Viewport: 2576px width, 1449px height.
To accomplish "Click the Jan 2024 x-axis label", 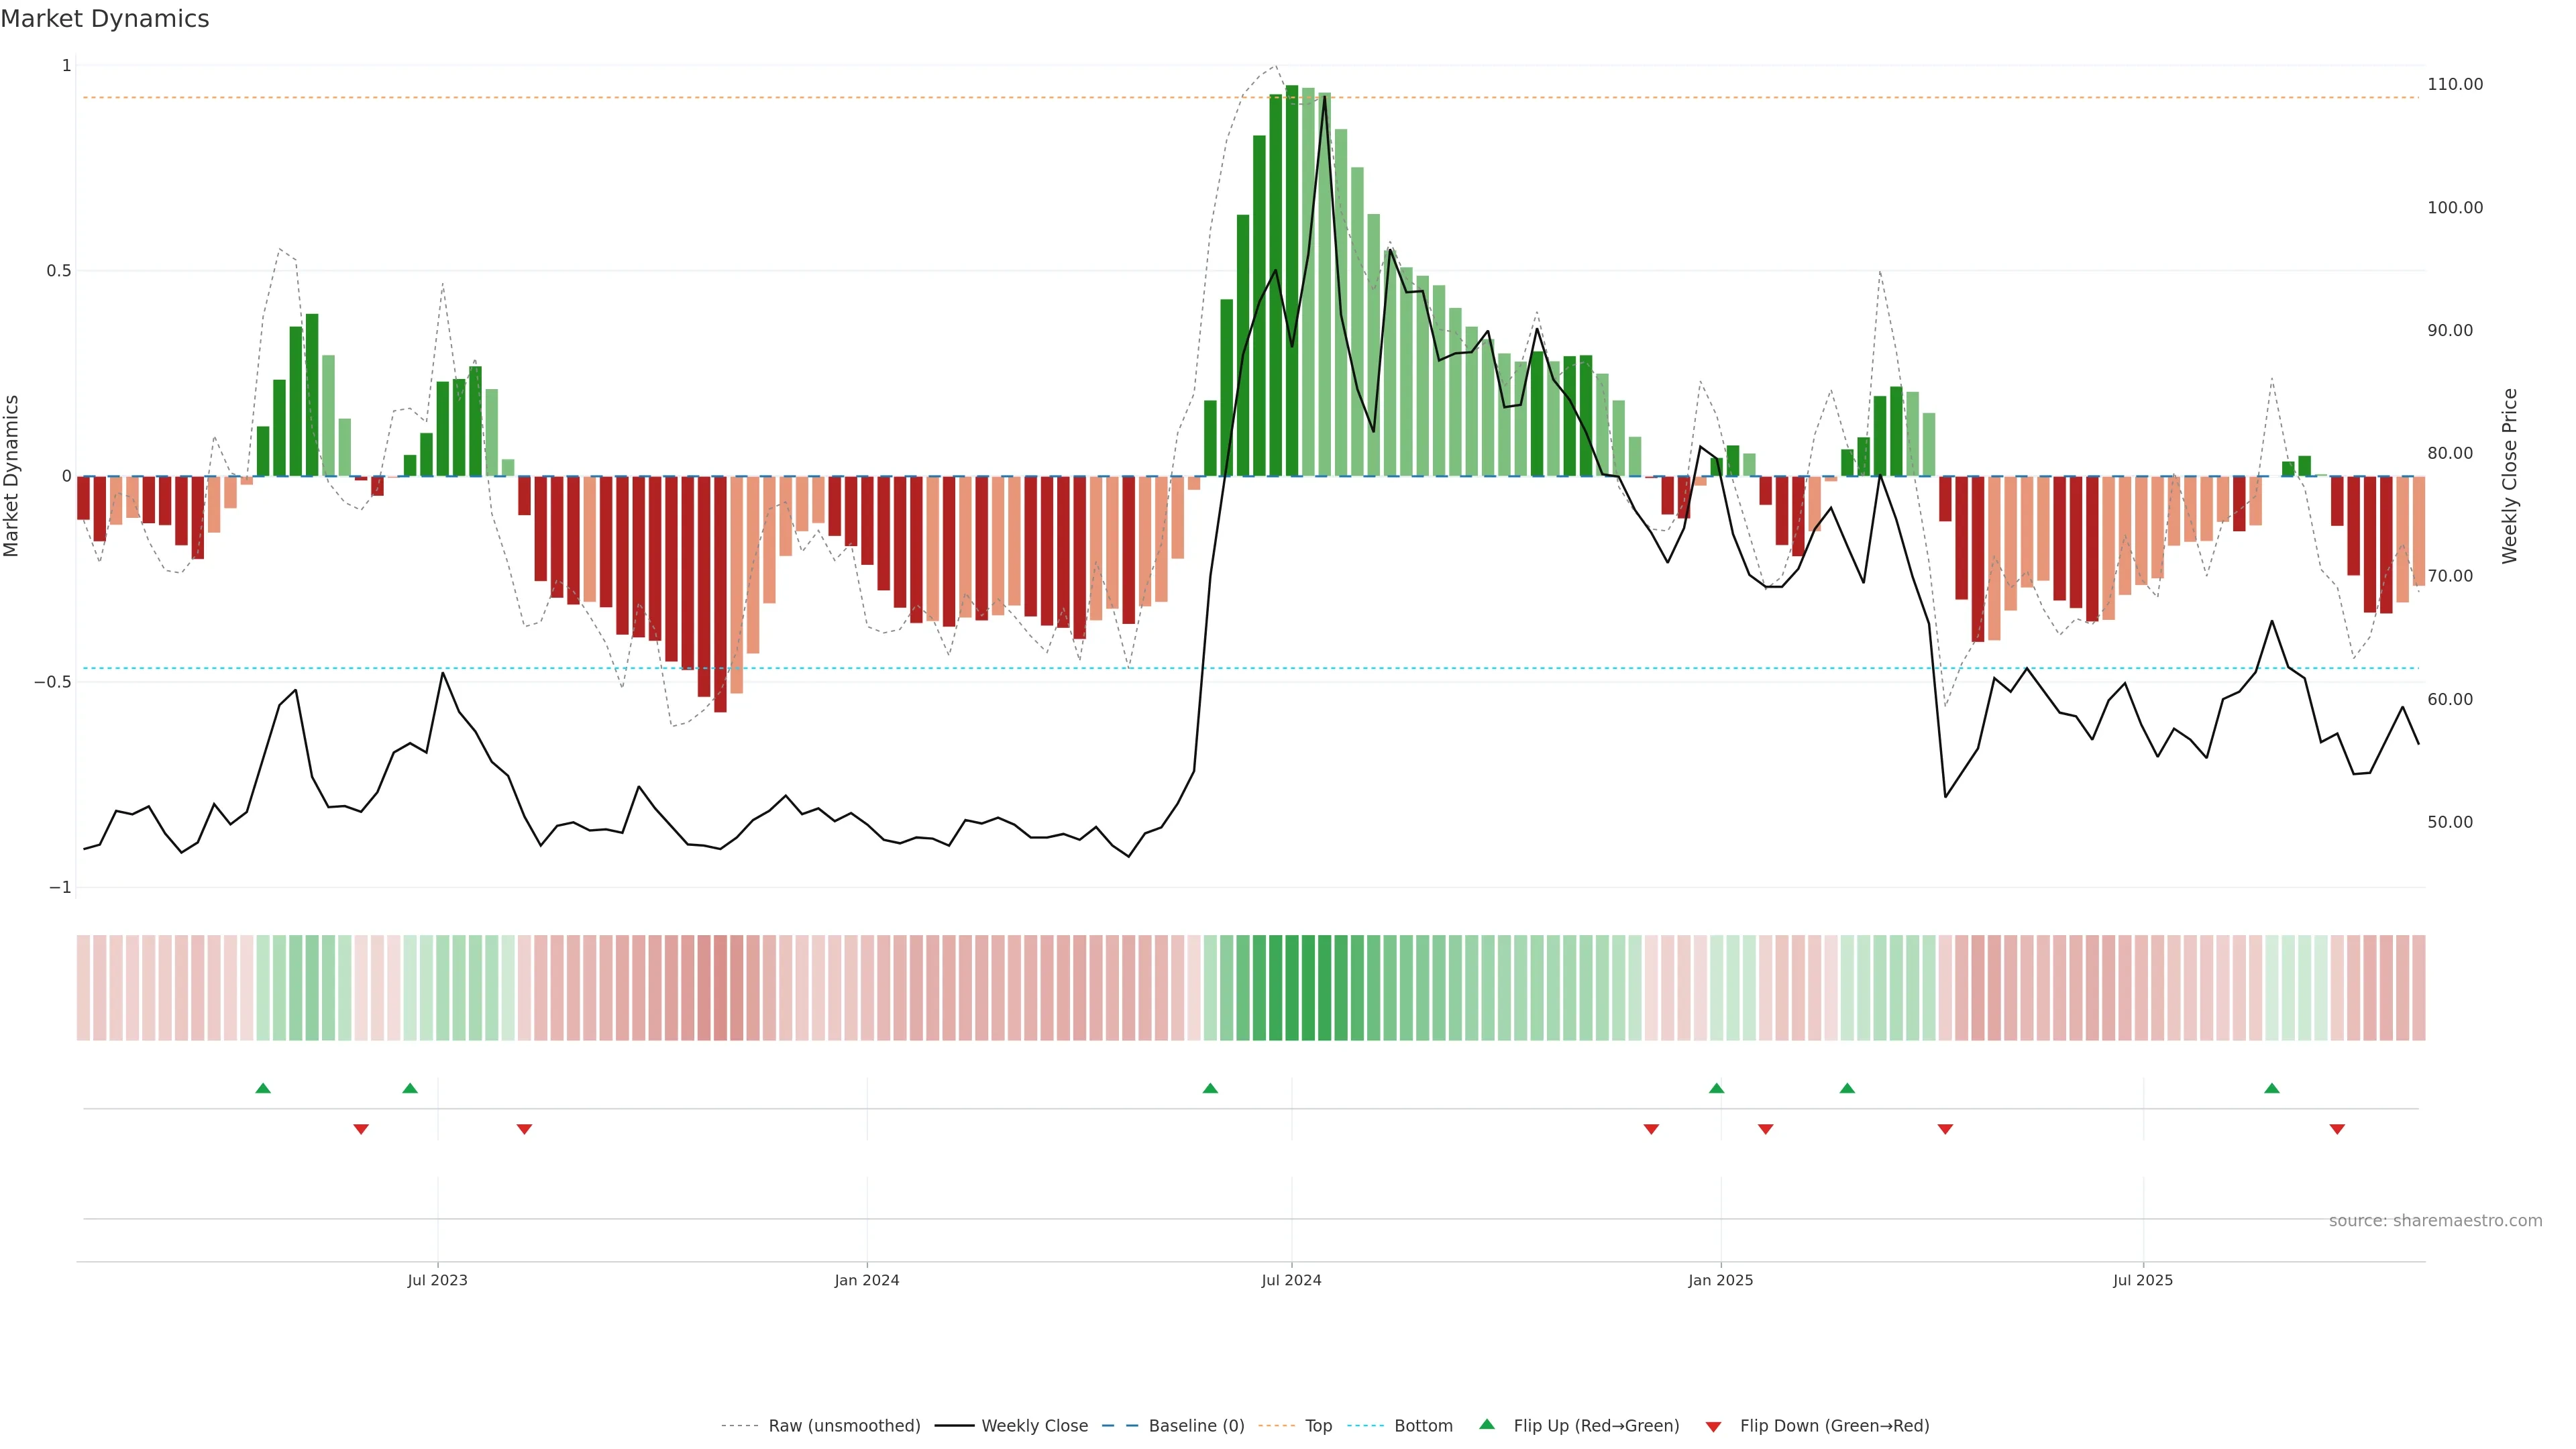I will pos(867,1280).
